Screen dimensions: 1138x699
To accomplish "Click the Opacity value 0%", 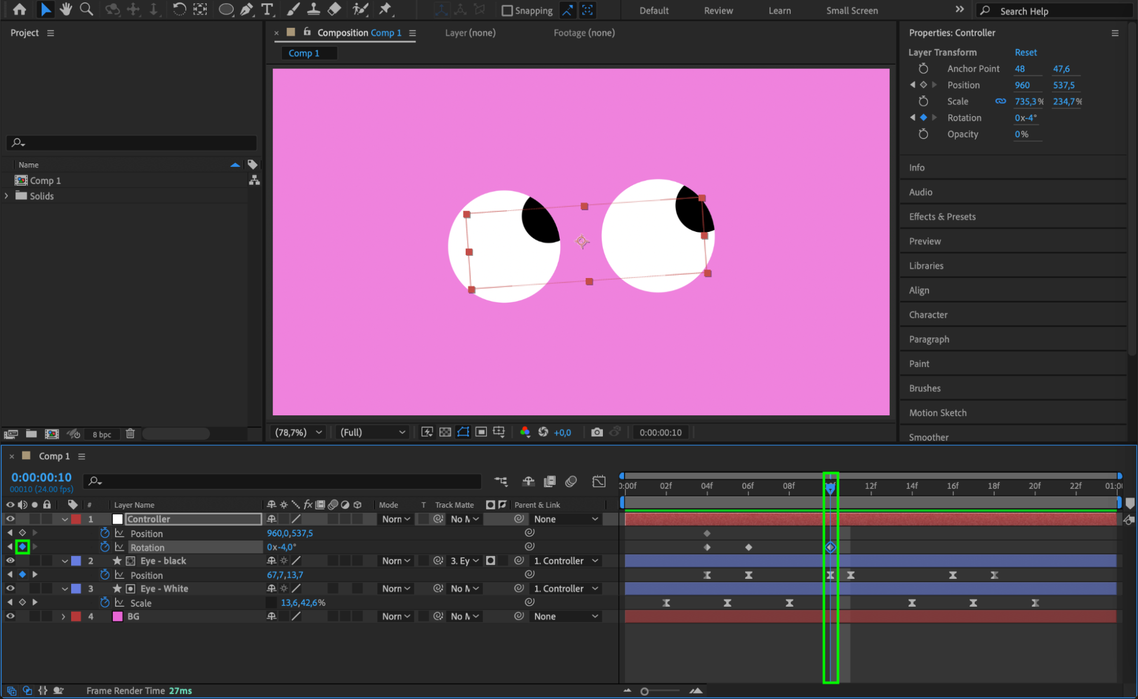I will pos(1021,134).
